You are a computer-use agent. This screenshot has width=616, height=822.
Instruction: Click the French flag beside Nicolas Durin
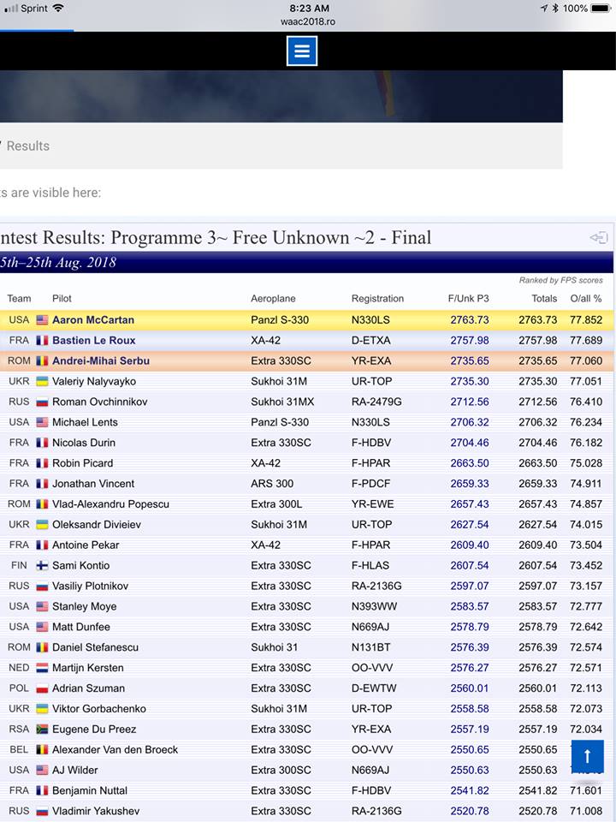(42, 443)
